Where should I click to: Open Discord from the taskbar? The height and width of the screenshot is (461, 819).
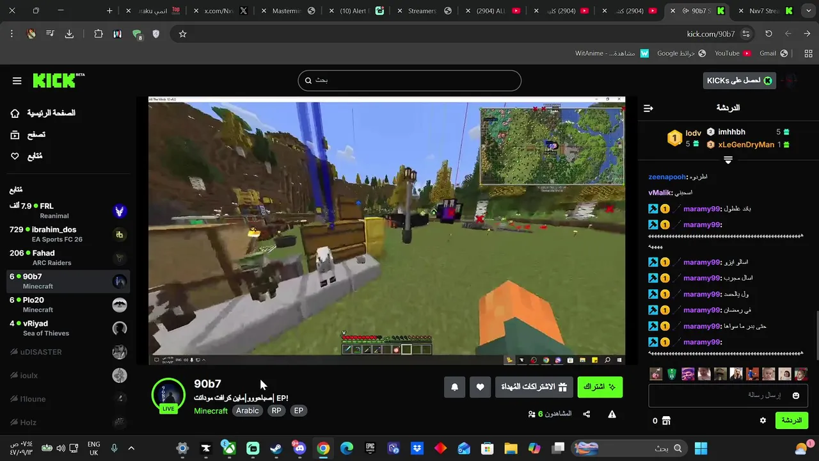[299, 448]
